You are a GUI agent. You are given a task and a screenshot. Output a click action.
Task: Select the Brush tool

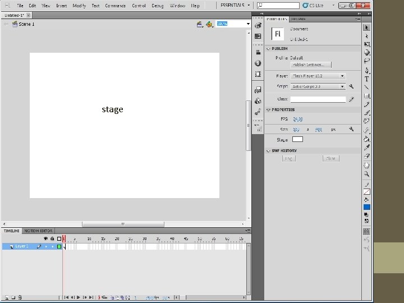coord(366,113)
